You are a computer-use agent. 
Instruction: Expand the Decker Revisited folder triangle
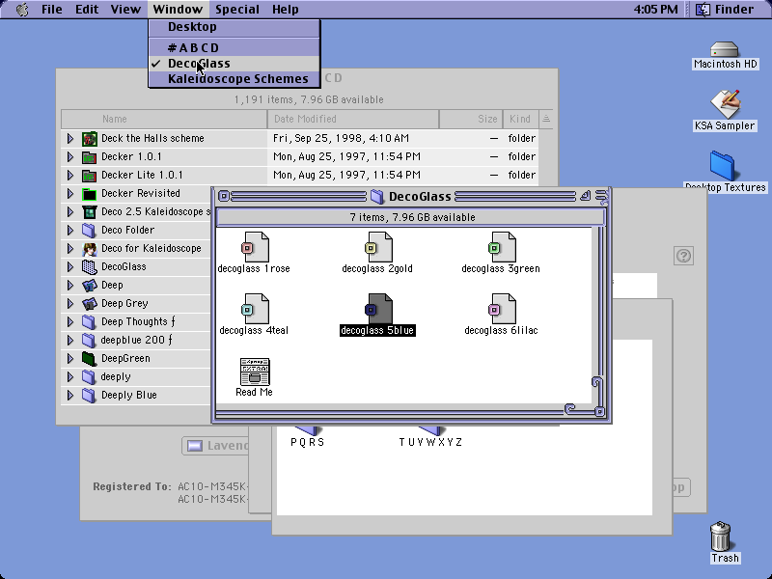(x=70, y=194)
